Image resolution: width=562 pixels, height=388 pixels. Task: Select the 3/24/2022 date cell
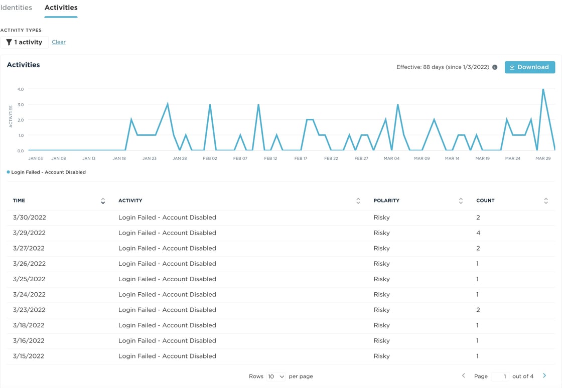(x=30, y=295)
